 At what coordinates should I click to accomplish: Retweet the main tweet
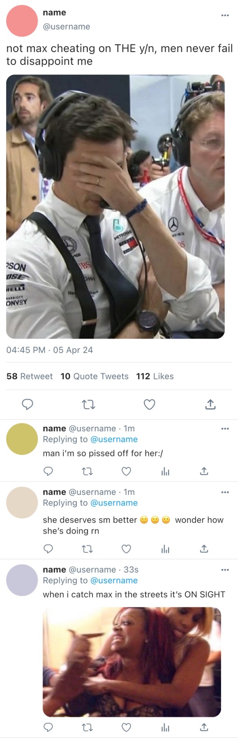tap(89, 404)
